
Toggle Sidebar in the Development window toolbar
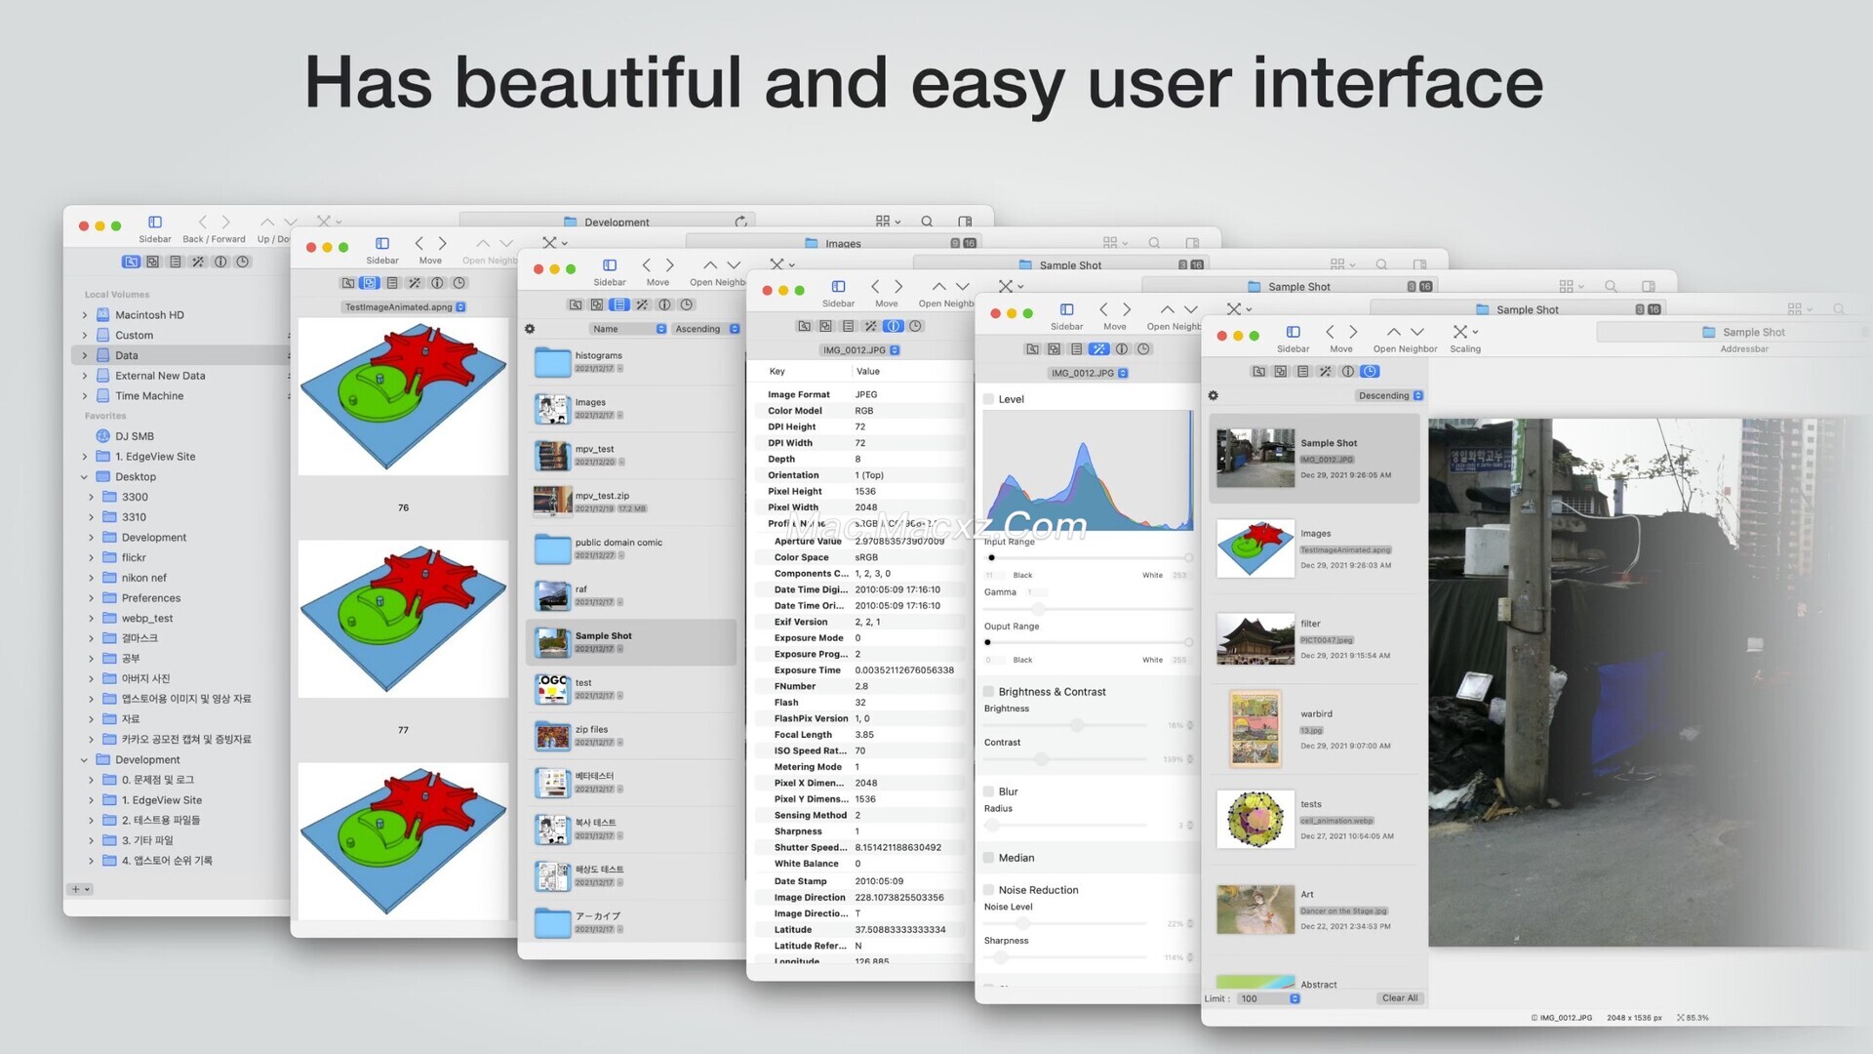click(x=154, y=222)
